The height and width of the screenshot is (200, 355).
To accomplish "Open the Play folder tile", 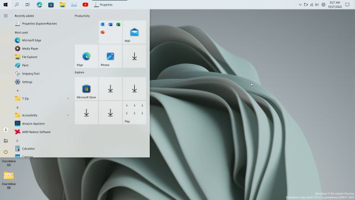I will pos(134,113).
